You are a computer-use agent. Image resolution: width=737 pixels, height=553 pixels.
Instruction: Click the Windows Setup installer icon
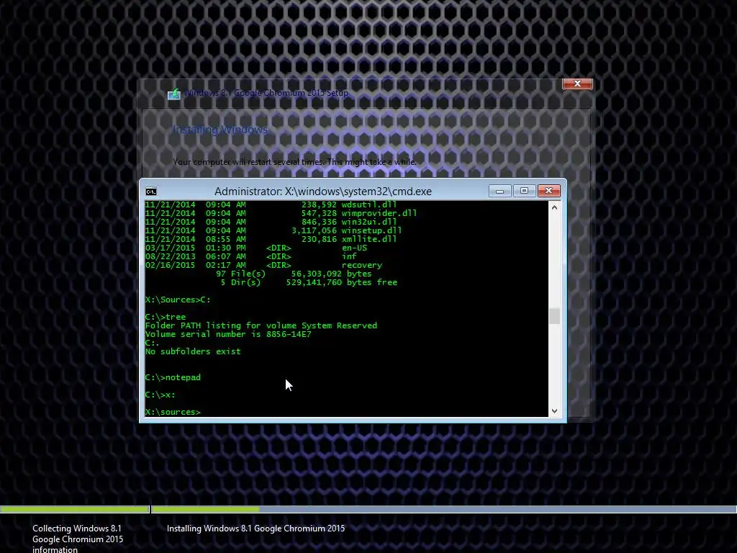click(174, 94)
